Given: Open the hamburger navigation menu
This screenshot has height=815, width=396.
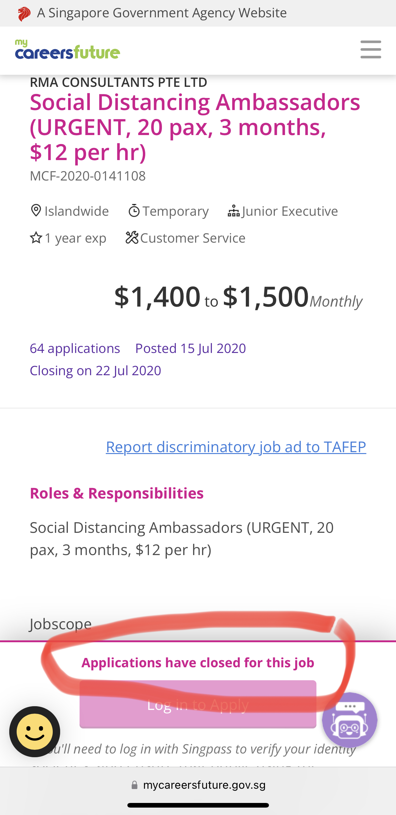Looking at the screenshot, I should [x=371, y=49].
